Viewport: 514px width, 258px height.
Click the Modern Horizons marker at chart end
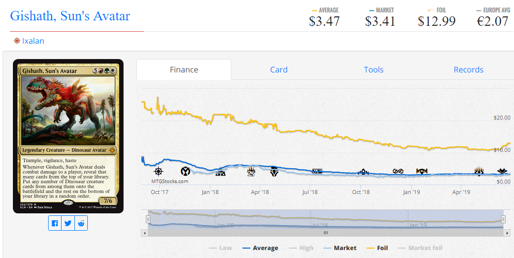click(x=502, y=171)
